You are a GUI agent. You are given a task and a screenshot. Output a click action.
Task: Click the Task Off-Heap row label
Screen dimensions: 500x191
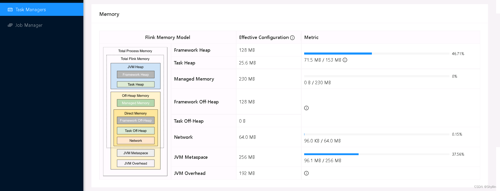pyautogui.click(x=189, y=121)
